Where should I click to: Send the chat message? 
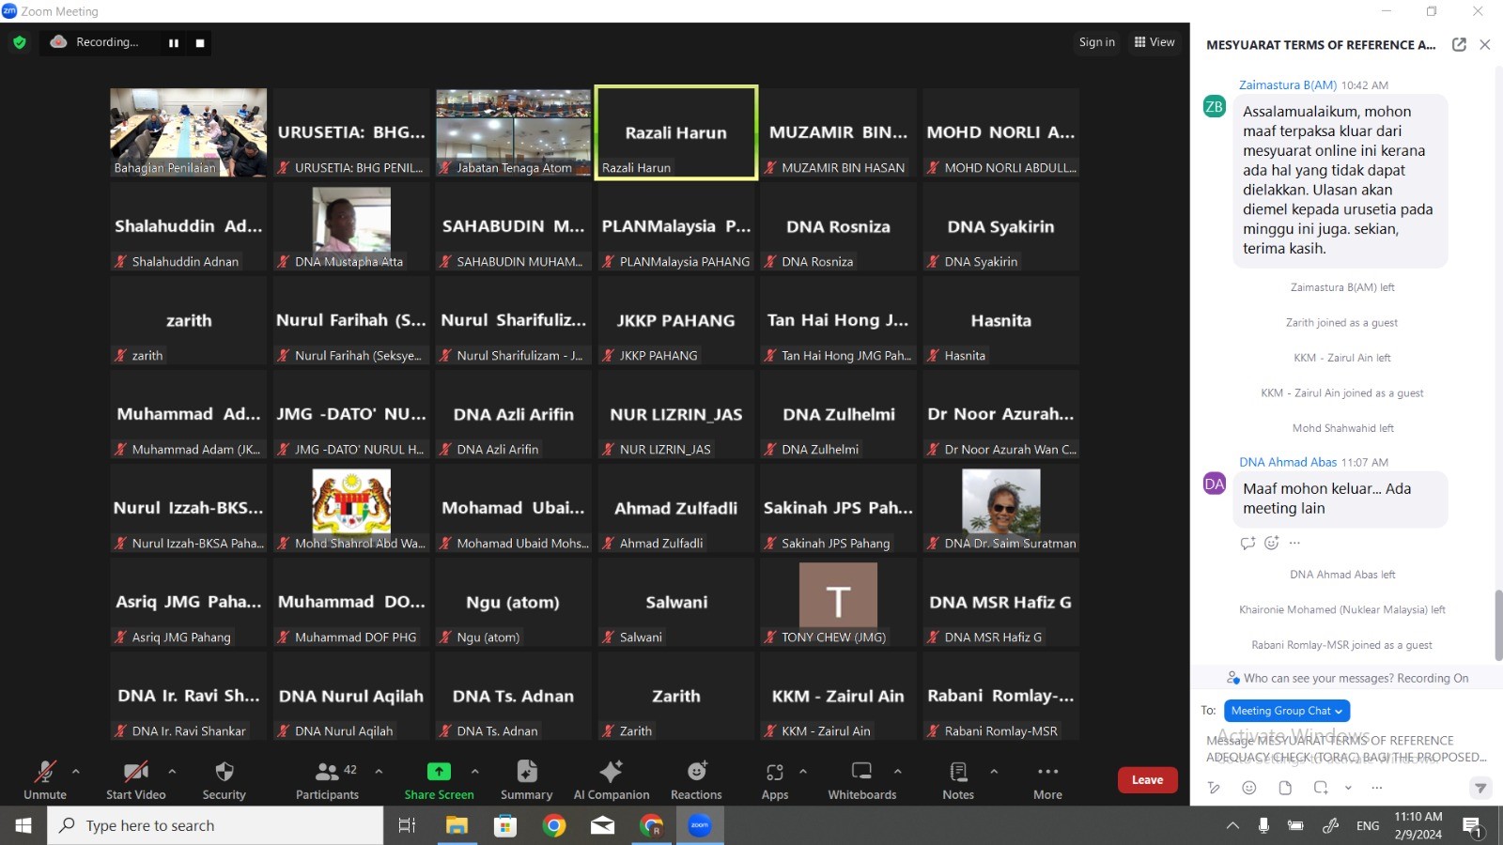click(x=1480, y=788)
